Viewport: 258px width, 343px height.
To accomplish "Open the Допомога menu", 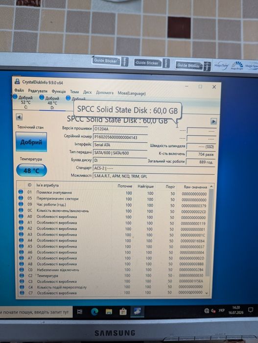I will point(104,93).
